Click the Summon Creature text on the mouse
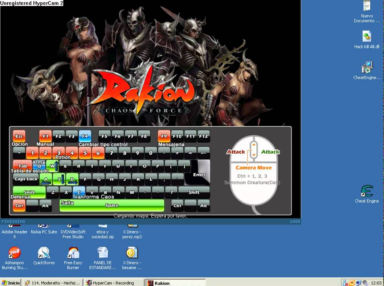The image size is (384, 286). (x=252, y=182)
